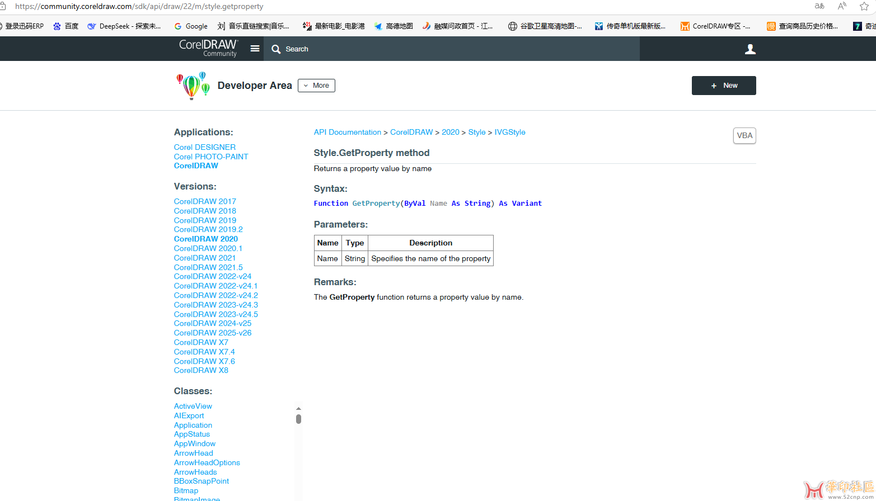The image size is (876, 501).
Task: Open the user profile icon
Action: pyautogui.click(x=750, y=49)
